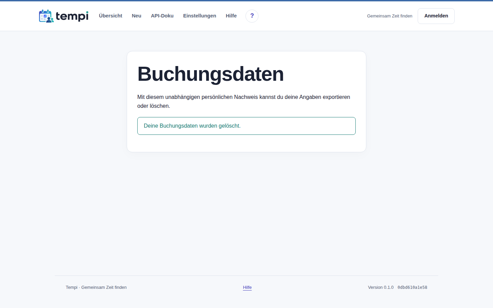Click the Buchungsdaten heading

(211, 74)
